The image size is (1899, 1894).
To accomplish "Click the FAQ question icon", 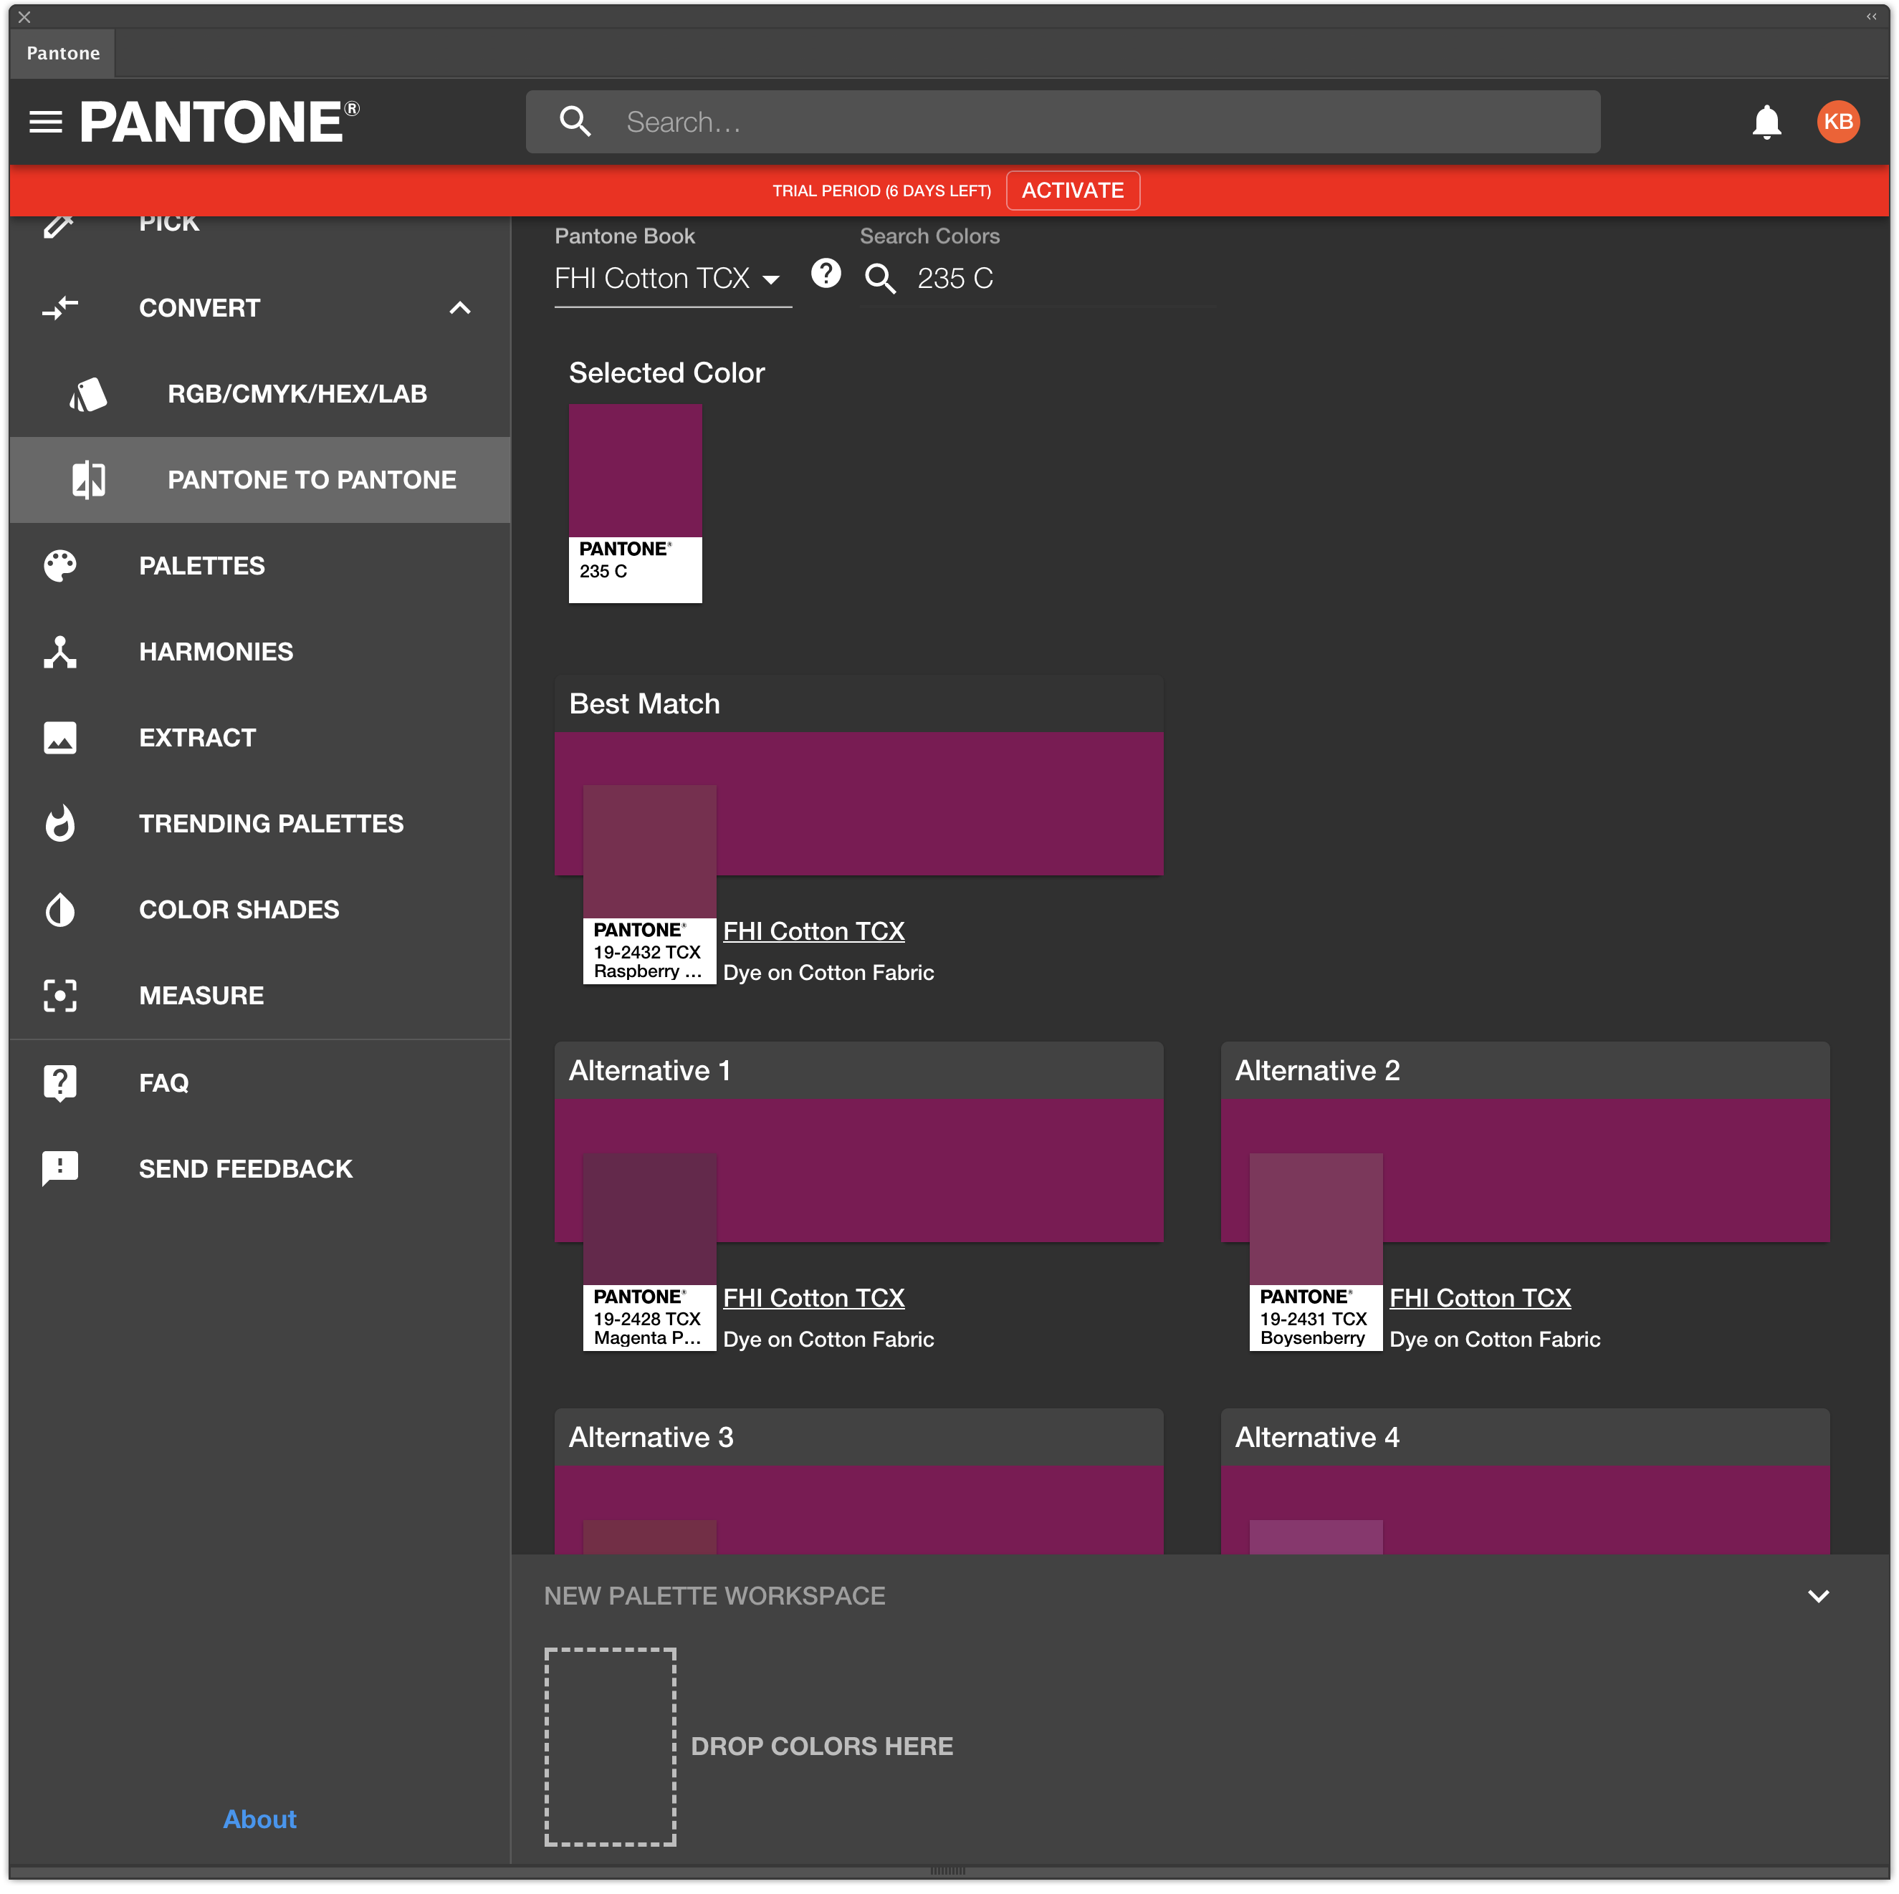I will point(60,1082).
